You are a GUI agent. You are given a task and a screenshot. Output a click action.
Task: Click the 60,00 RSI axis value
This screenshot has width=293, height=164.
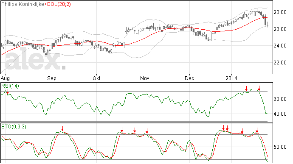[280, 99]
